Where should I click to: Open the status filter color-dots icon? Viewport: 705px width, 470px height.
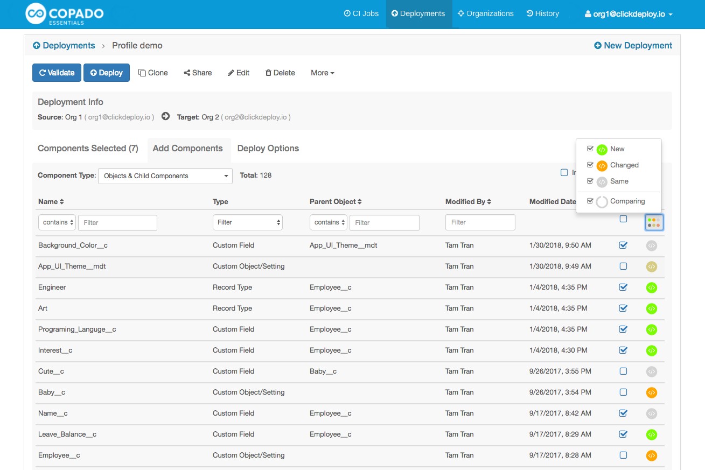654,222
